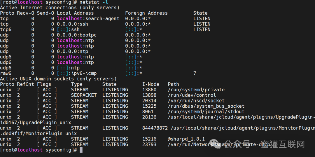Select the SEQPACKET socket type
The image size is (315, 157).
click(84, 95)
